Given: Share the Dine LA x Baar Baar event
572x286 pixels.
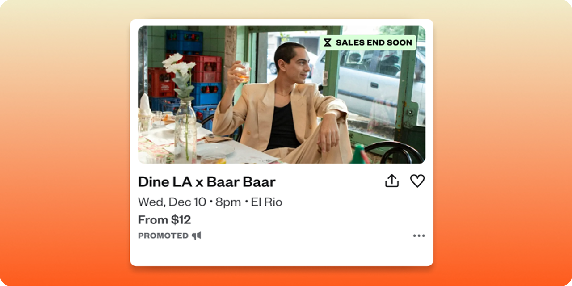Looking at the screenshot, I should 391,181.
